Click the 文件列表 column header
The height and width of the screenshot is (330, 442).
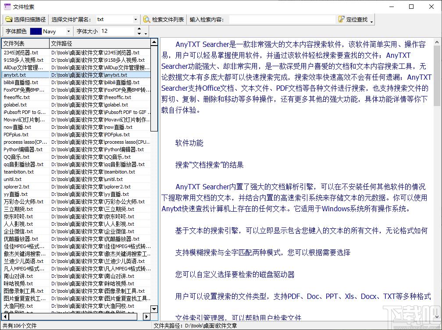coord(25,43)
